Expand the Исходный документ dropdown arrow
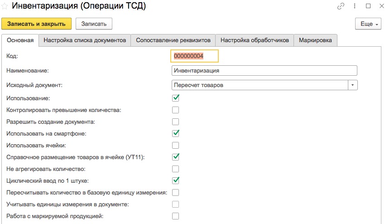Viewport: 385px width, 224px height. [352, 85]
